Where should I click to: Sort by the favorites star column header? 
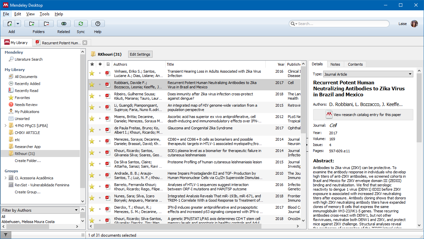92,64
